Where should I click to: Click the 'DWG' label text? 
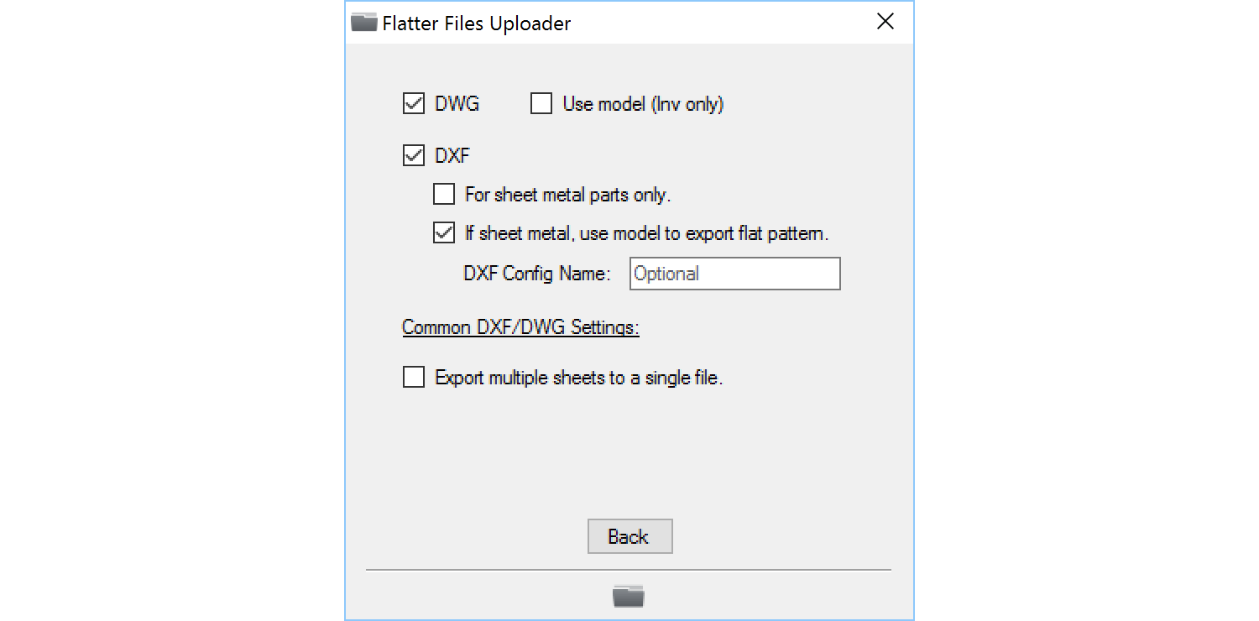click(x=457, y=105)
